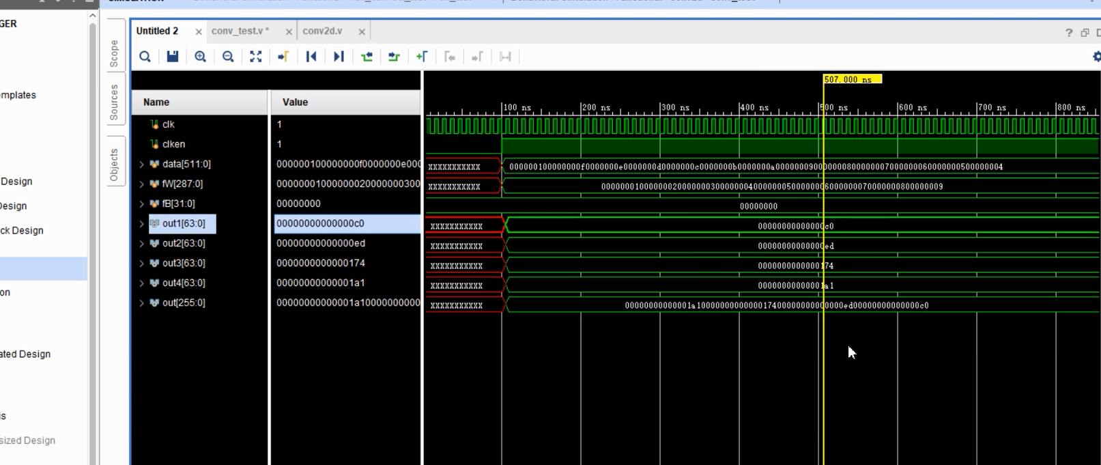Select the fB[31:0] signal name
Viewport: 1101px width, 465px height.
[x=179, y=203]
